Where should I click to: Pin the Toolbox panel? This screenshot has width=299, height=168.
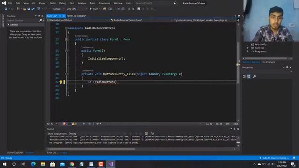click(39, 16)
